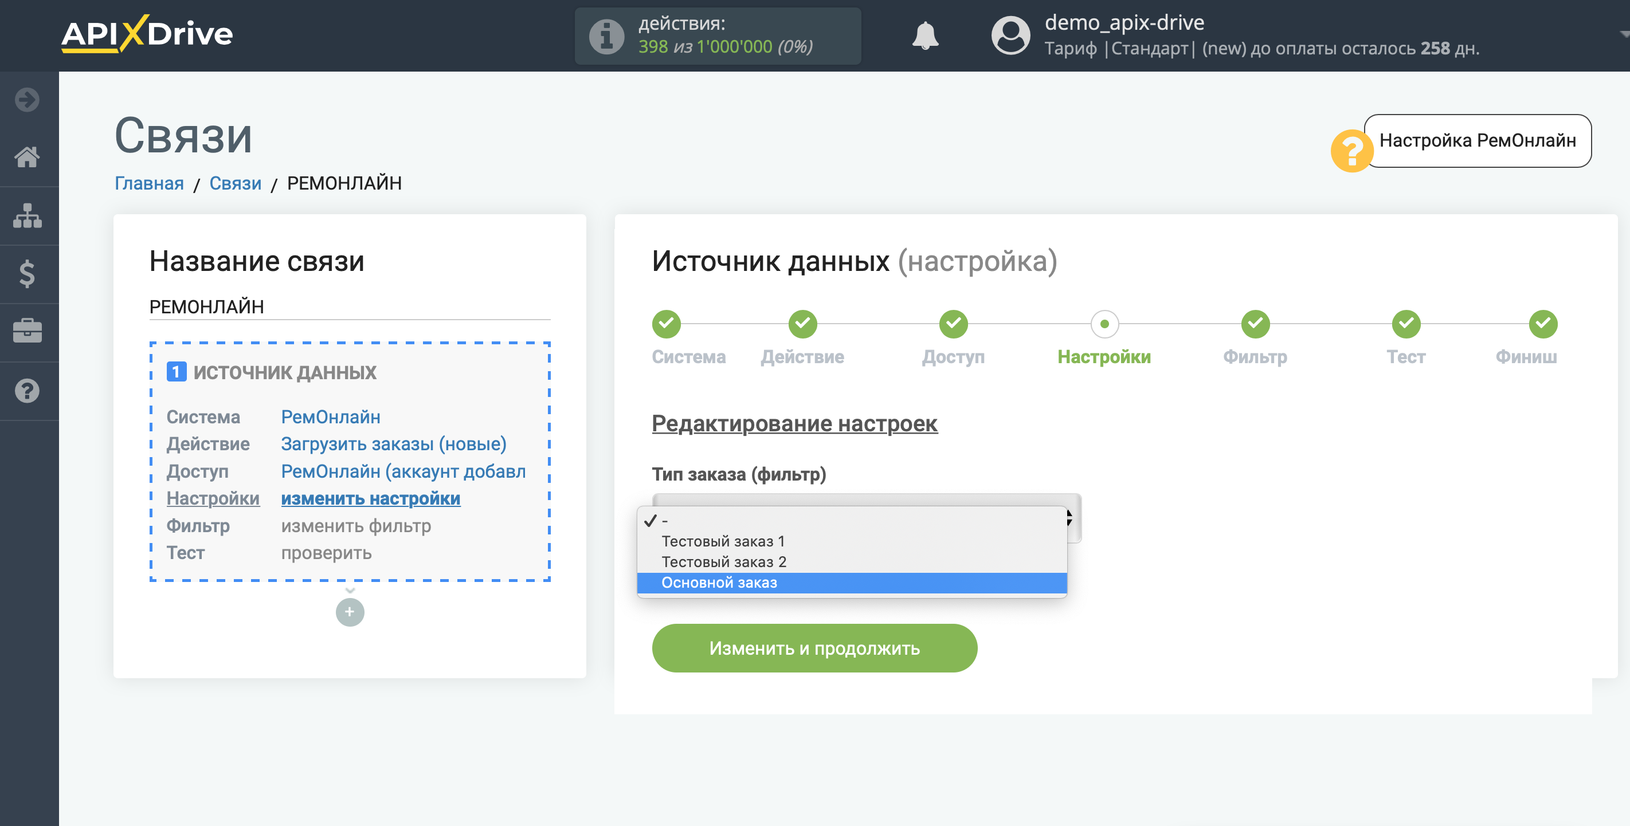Image resolution: width=1630 pixels, height=826 pixels.
Task: Add a new block with plus icon
Action: (x=350, y=612)
